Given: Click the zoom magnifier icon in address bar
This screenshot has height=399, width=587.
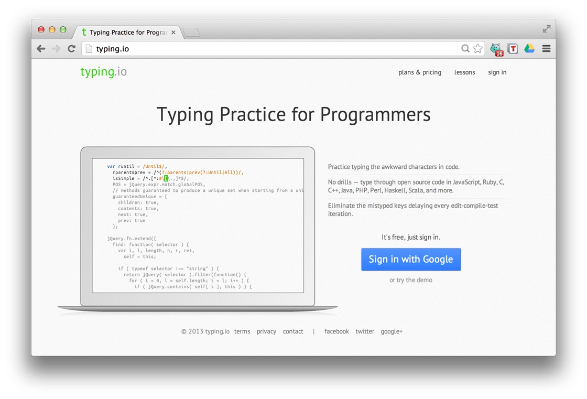Looking at the screenshot, I should [x=465, y=49].
